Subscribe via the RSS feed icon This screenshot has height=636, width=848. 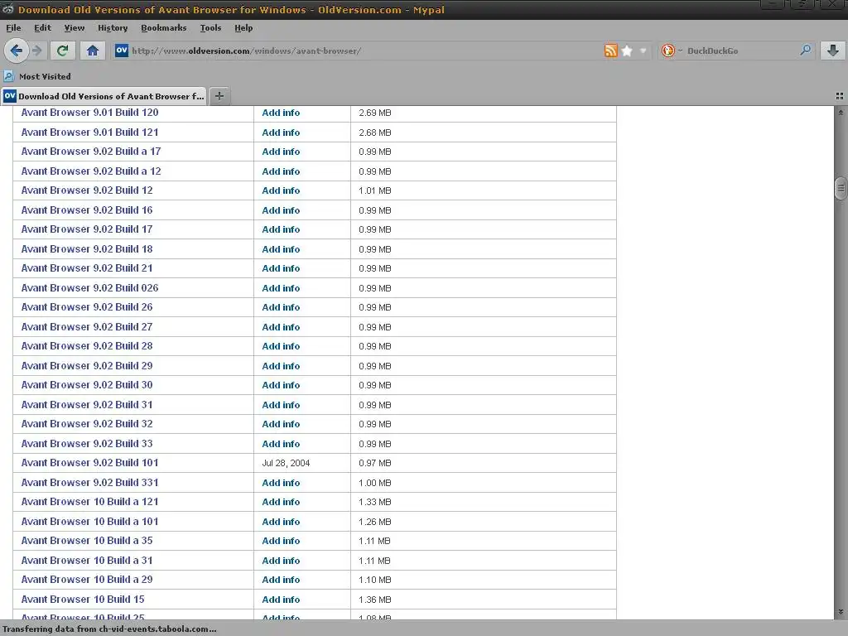point(610,51)
